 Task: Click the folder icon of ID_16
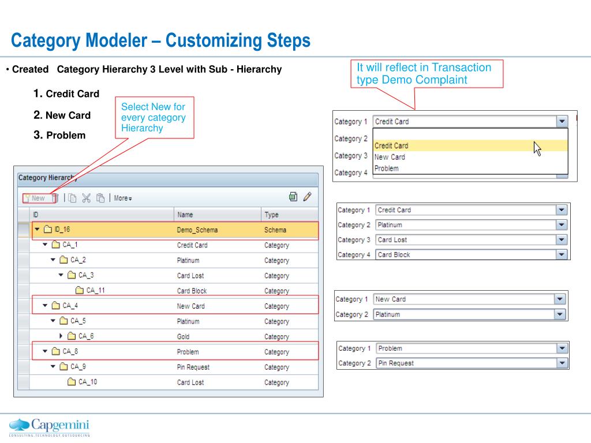(x=48, y=230)
